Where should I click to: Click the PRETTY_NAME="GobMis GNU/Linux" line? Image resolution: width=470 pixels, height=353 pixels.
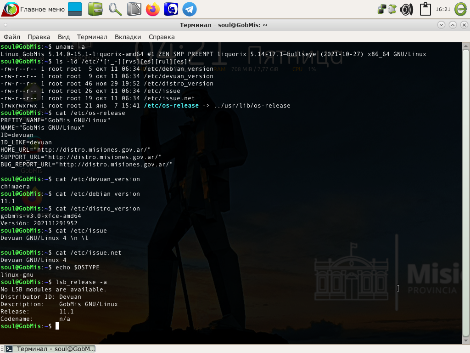pyautogui.click(x=56, y=120)
